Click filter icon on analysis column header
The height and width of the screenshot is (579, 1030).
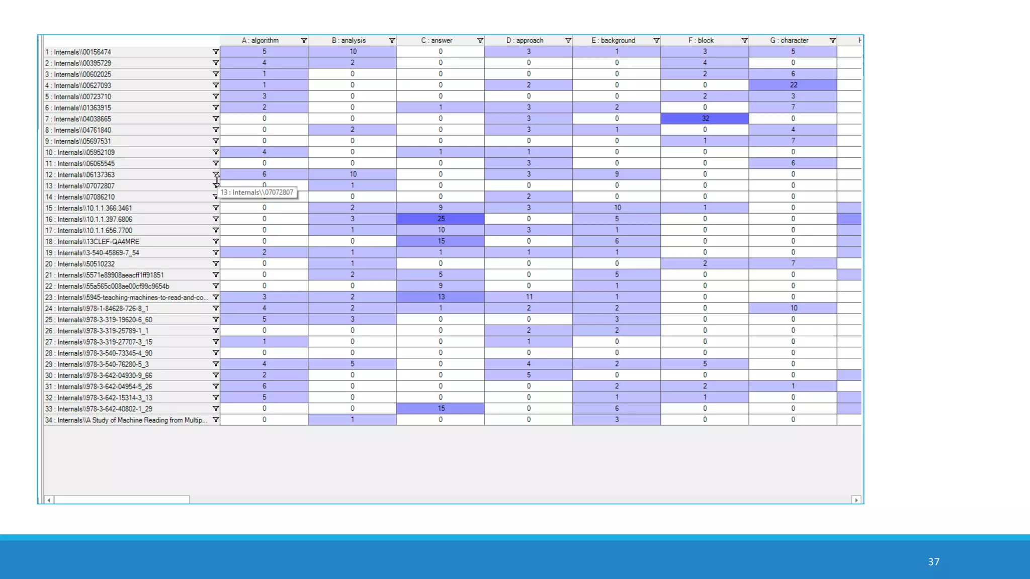tap(392, 40)
